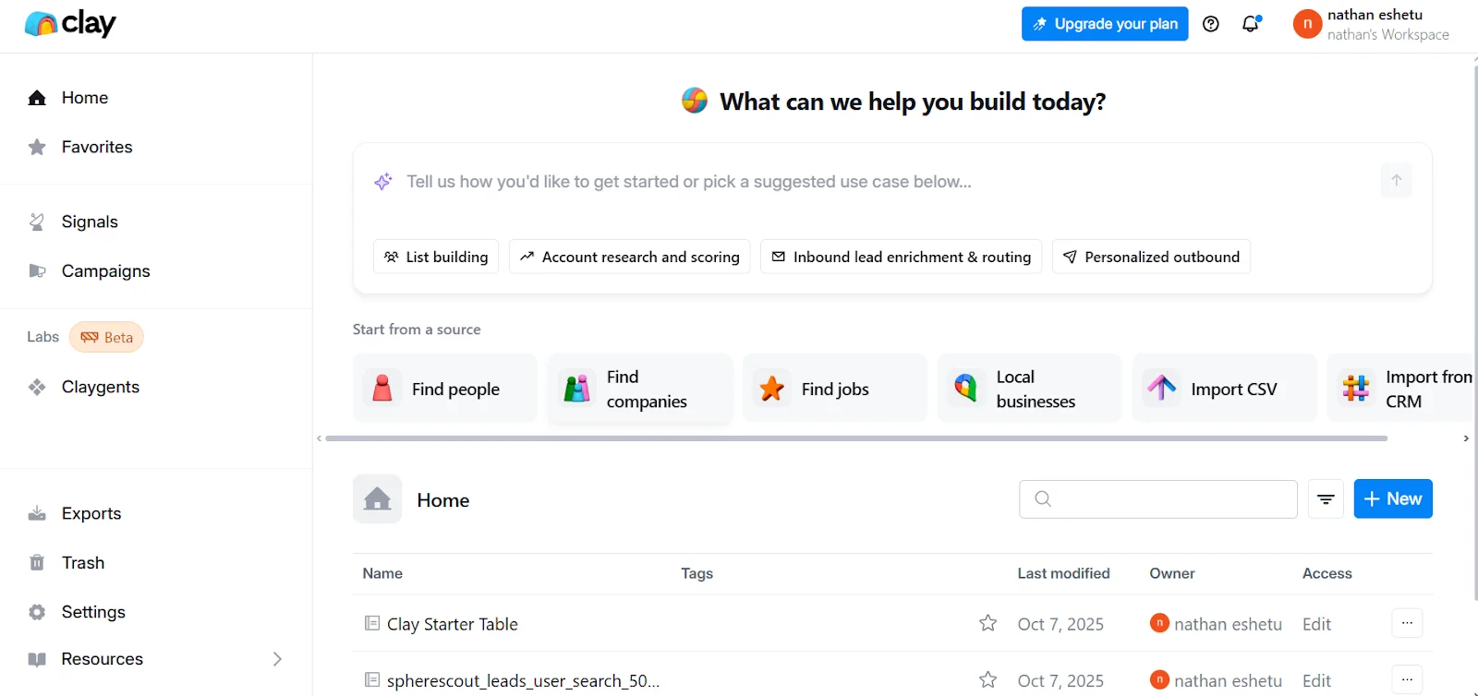Click the help question mark icon

click(x=1210, y=24)
